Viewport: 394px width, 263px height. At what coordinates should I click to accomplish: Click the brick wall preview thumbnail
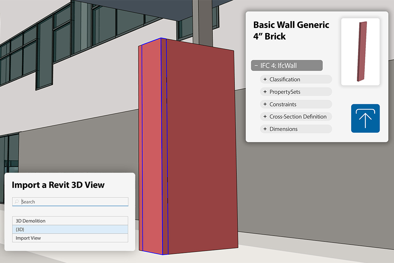click(x=360, y=52)
